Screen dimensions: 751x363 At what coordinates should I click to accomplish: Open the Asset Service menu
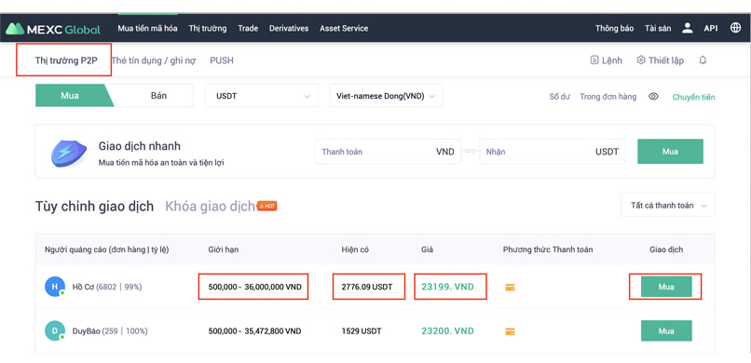click(x=344, y=28)
